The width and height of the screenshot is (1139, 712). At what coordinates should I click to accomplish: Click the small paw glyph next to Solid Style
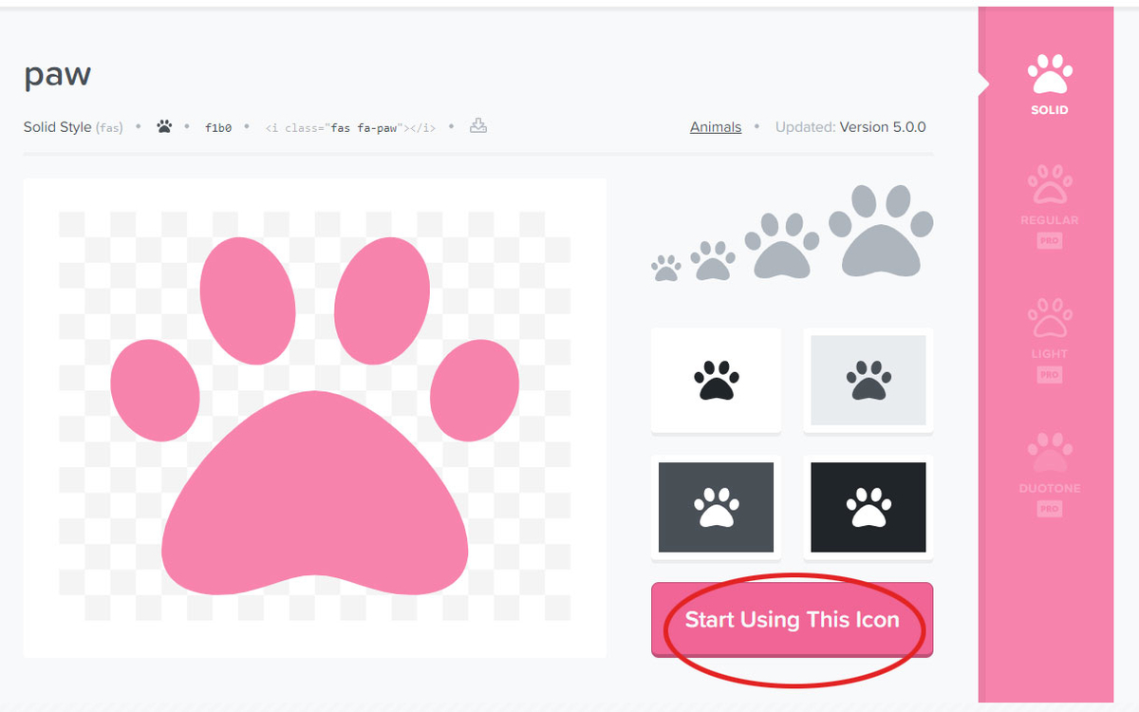(x=163, y=125)
